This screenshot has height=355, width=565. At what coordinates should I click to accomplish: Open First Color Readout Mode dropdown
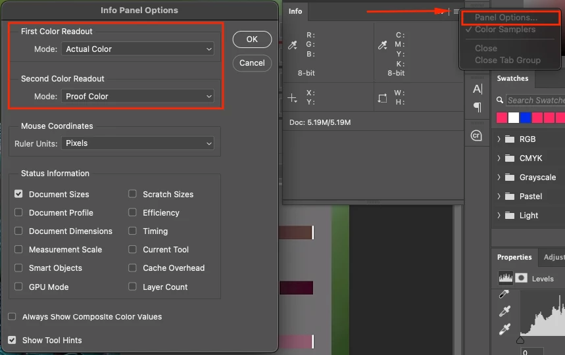tap(137, 49)
